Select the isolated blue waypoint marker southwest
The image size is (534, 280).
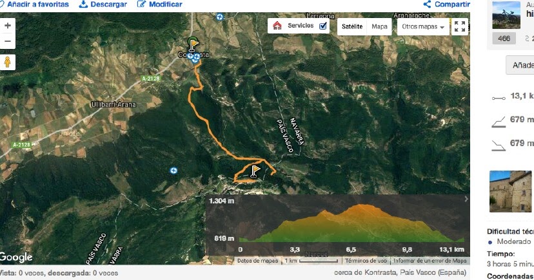click(x=173, y=170)
